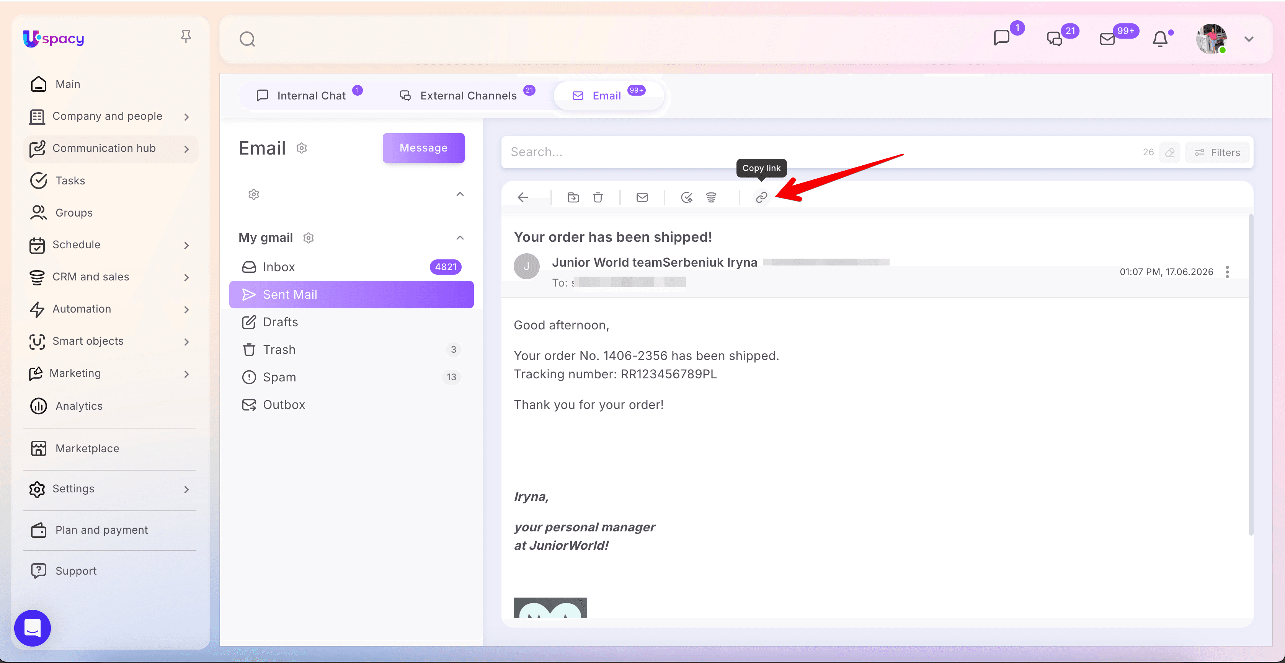This screenshot has width=1285, height=663.
Task: Open the My gmail settings gear
Action: tap(308, 238)
